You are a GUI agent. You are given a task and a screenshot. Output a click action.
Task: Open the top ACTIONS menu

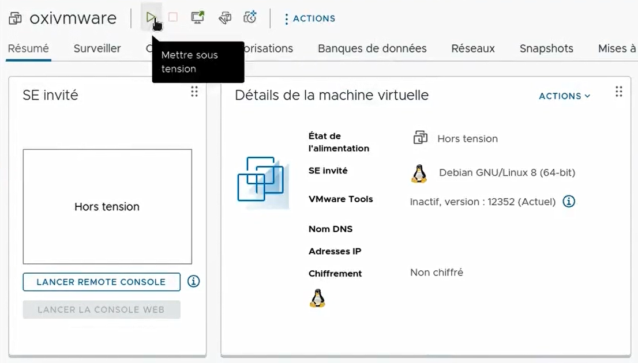click(x=309, y=18)
